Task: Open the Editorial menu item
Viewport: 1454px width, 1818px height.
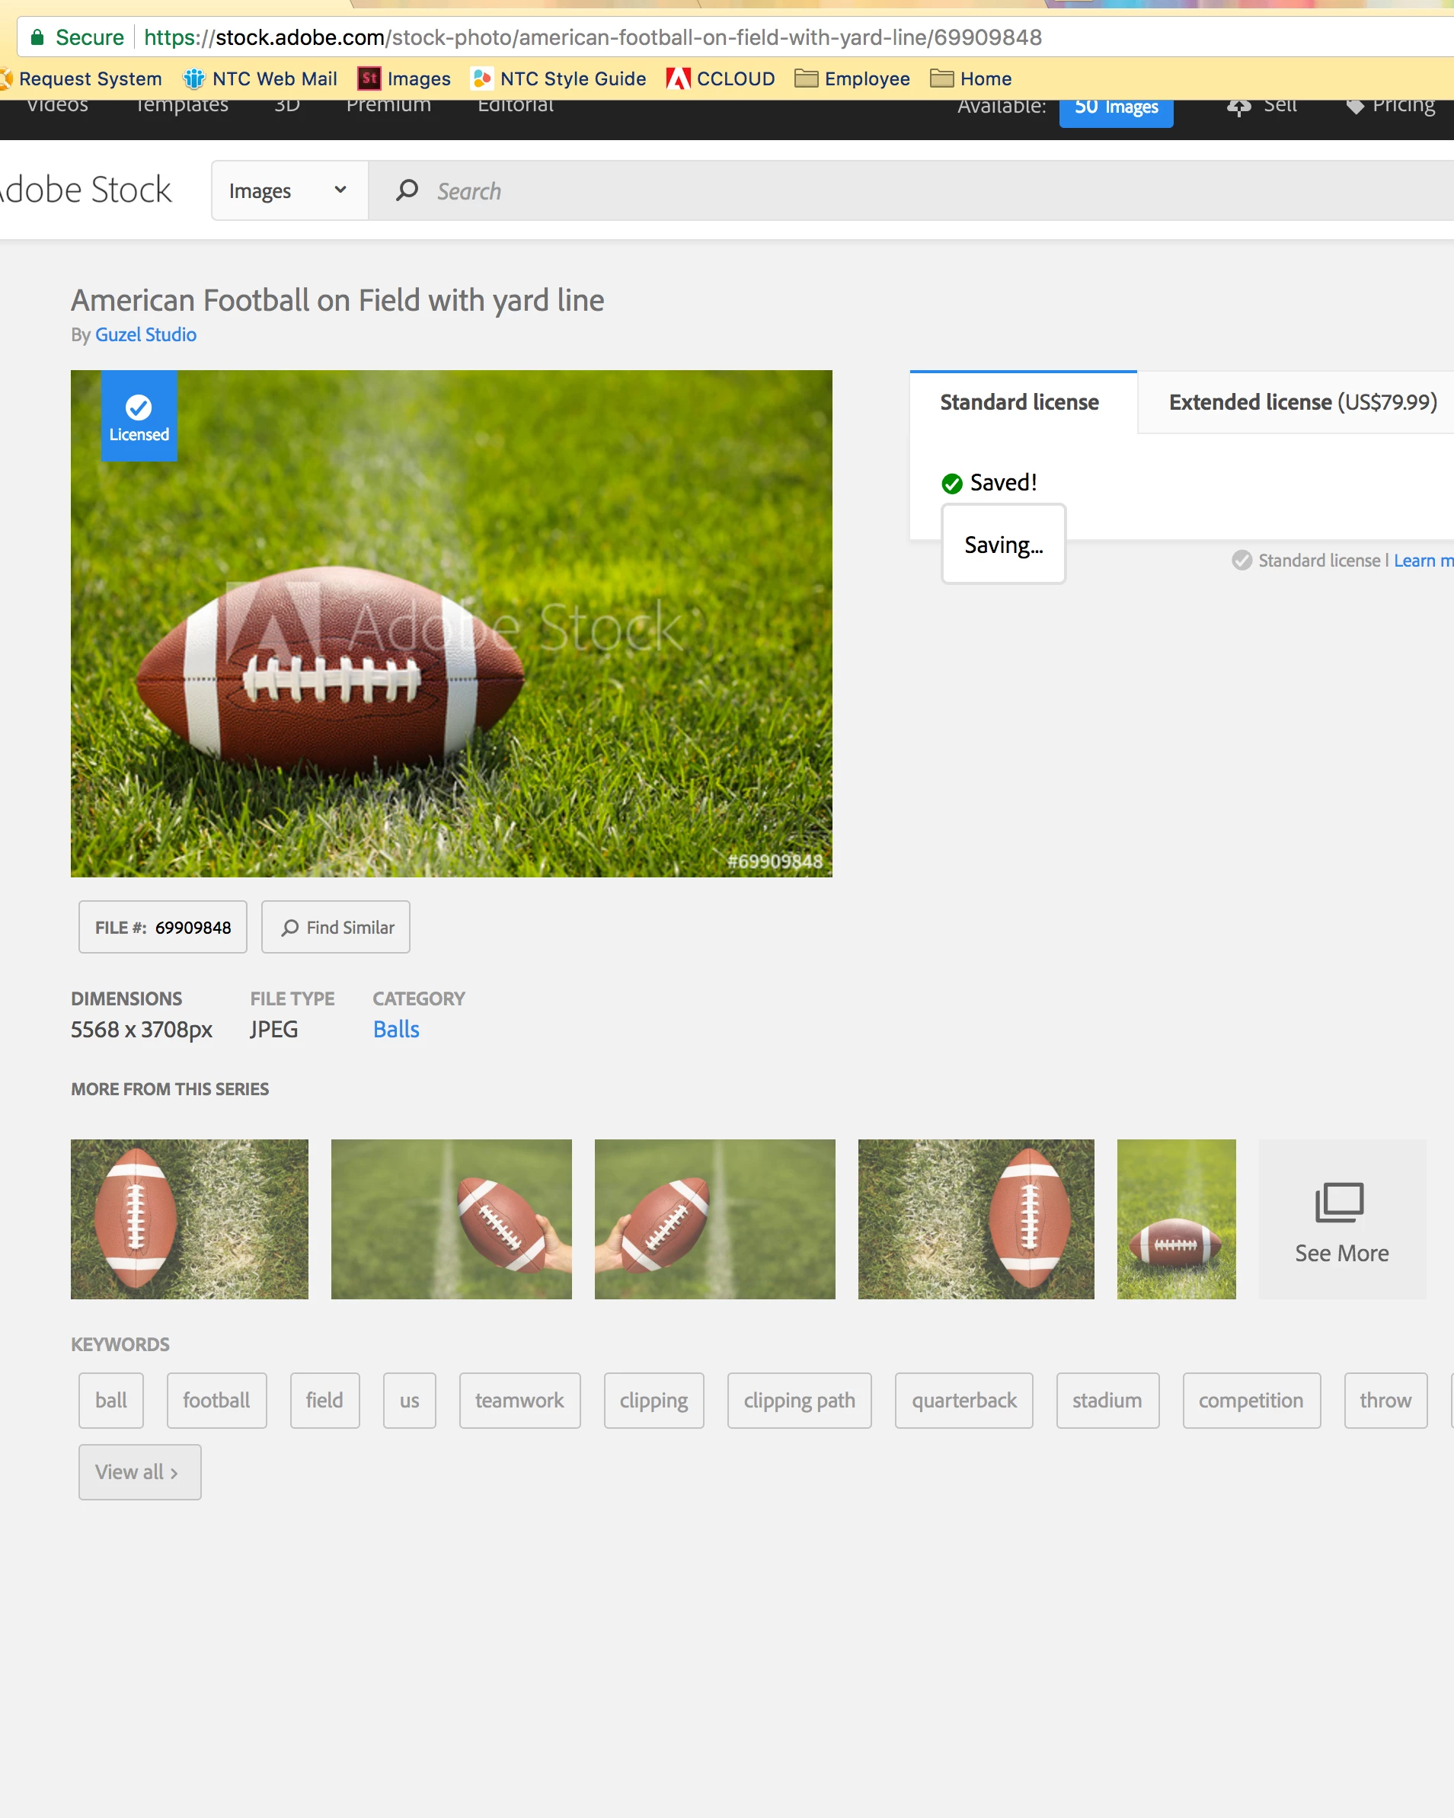Action: (516, 105)
